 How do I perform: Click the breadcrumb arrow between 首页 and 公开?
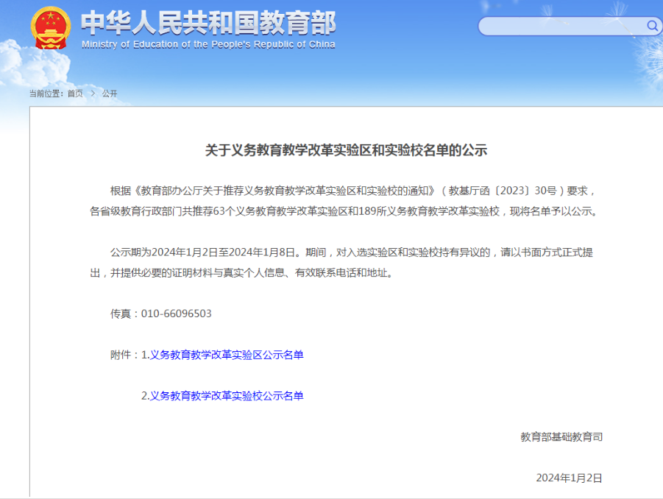coord(93,93)
